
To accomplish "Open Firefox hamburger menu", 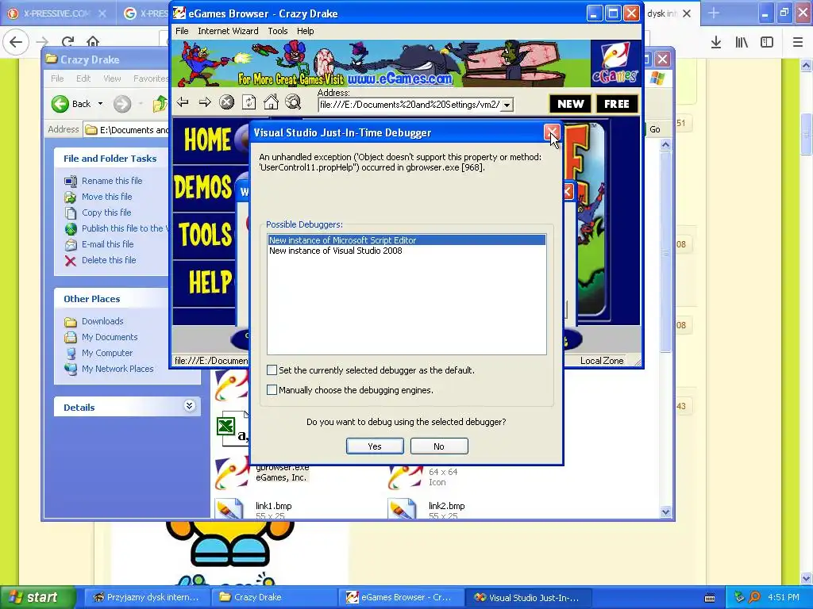I will 798,43.
